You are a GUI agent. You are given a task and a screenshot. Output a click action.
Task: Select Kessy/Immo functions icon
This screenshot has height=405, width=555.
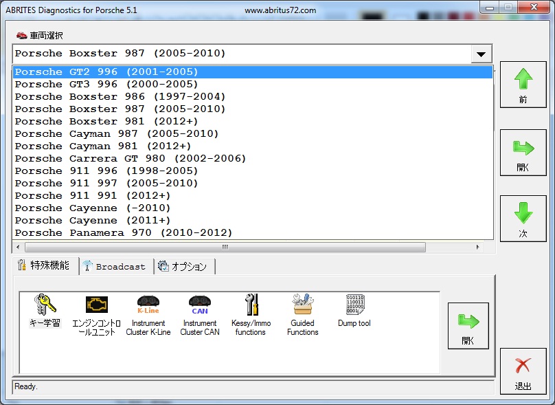pos(251,316)
